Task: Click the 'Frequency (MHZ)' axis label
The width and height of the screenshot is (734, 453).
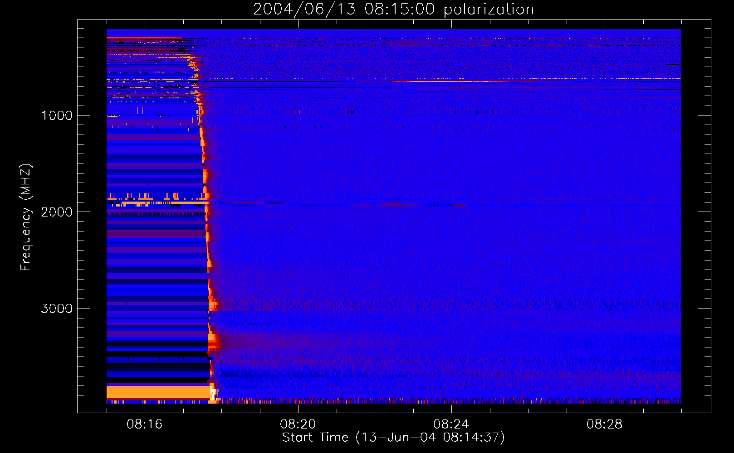Action: [x=26, y=217]
